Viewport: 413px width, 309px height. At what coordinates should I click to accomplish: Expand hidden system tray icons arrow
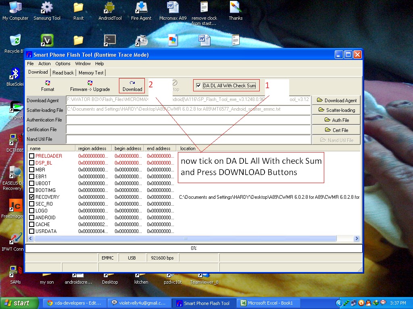(x=339, y=303)
